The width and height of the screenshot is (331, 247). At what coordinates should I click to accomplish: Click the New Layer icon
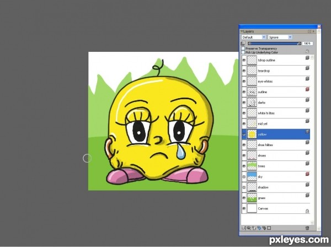[254, 228]
